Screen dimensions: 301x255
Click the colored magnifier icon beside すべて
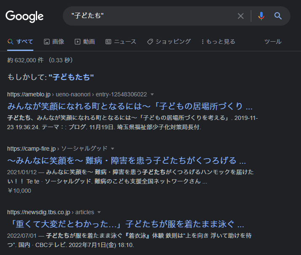(11, 42)
